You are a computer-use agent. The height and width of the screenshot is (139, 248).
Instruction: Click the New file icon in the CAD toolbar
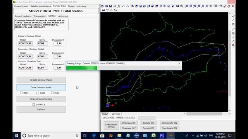tap(102, 6)
